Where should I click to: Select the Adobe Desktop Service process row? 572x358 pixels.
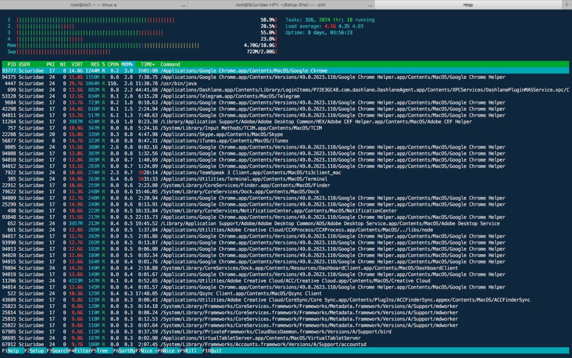(x=286, y=223)
